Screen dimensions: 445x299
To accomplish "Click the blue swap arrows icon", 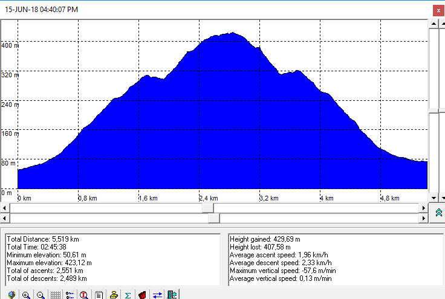I will [x=157, y=295].
